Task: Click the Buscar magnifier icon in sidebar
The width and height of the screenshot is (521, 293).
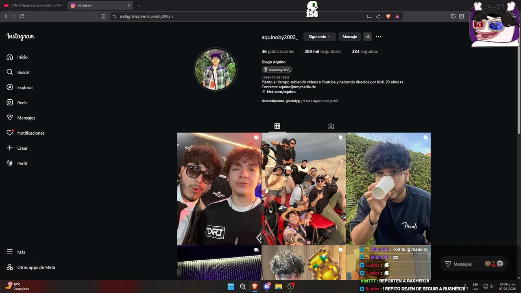Action: [10, 72]
